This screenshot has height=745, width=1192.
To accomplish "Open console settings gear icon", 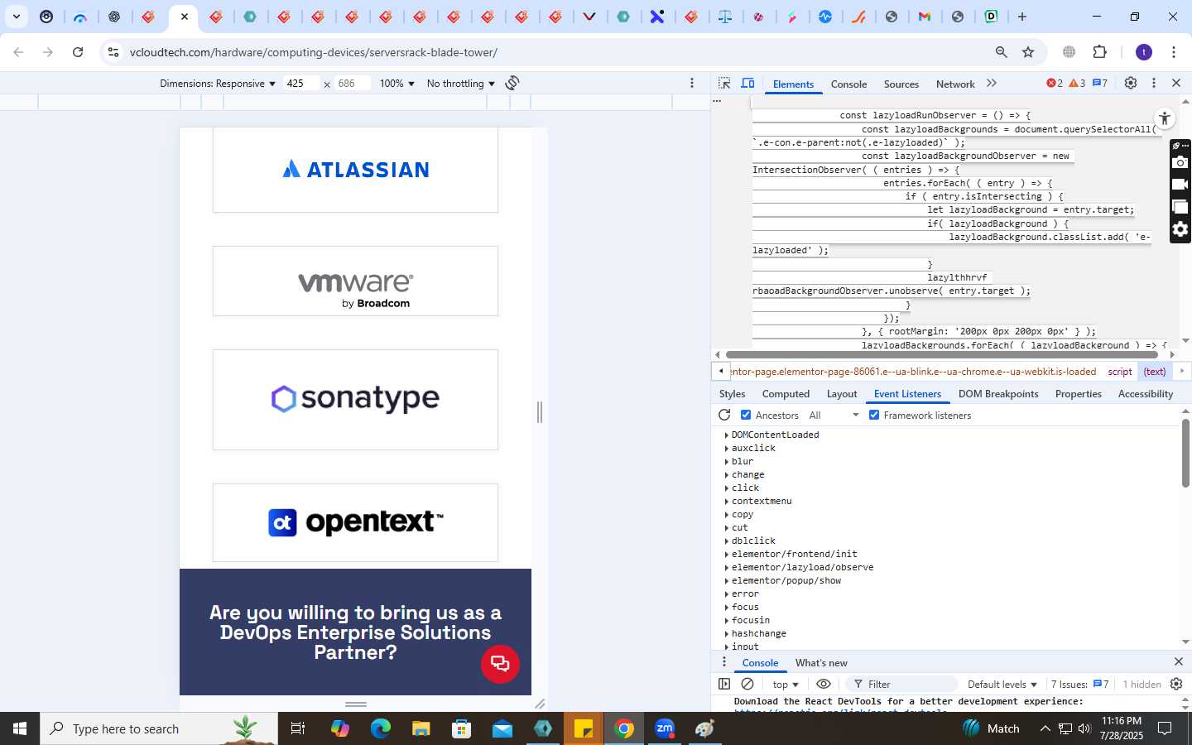I will tap(1176, 684).
